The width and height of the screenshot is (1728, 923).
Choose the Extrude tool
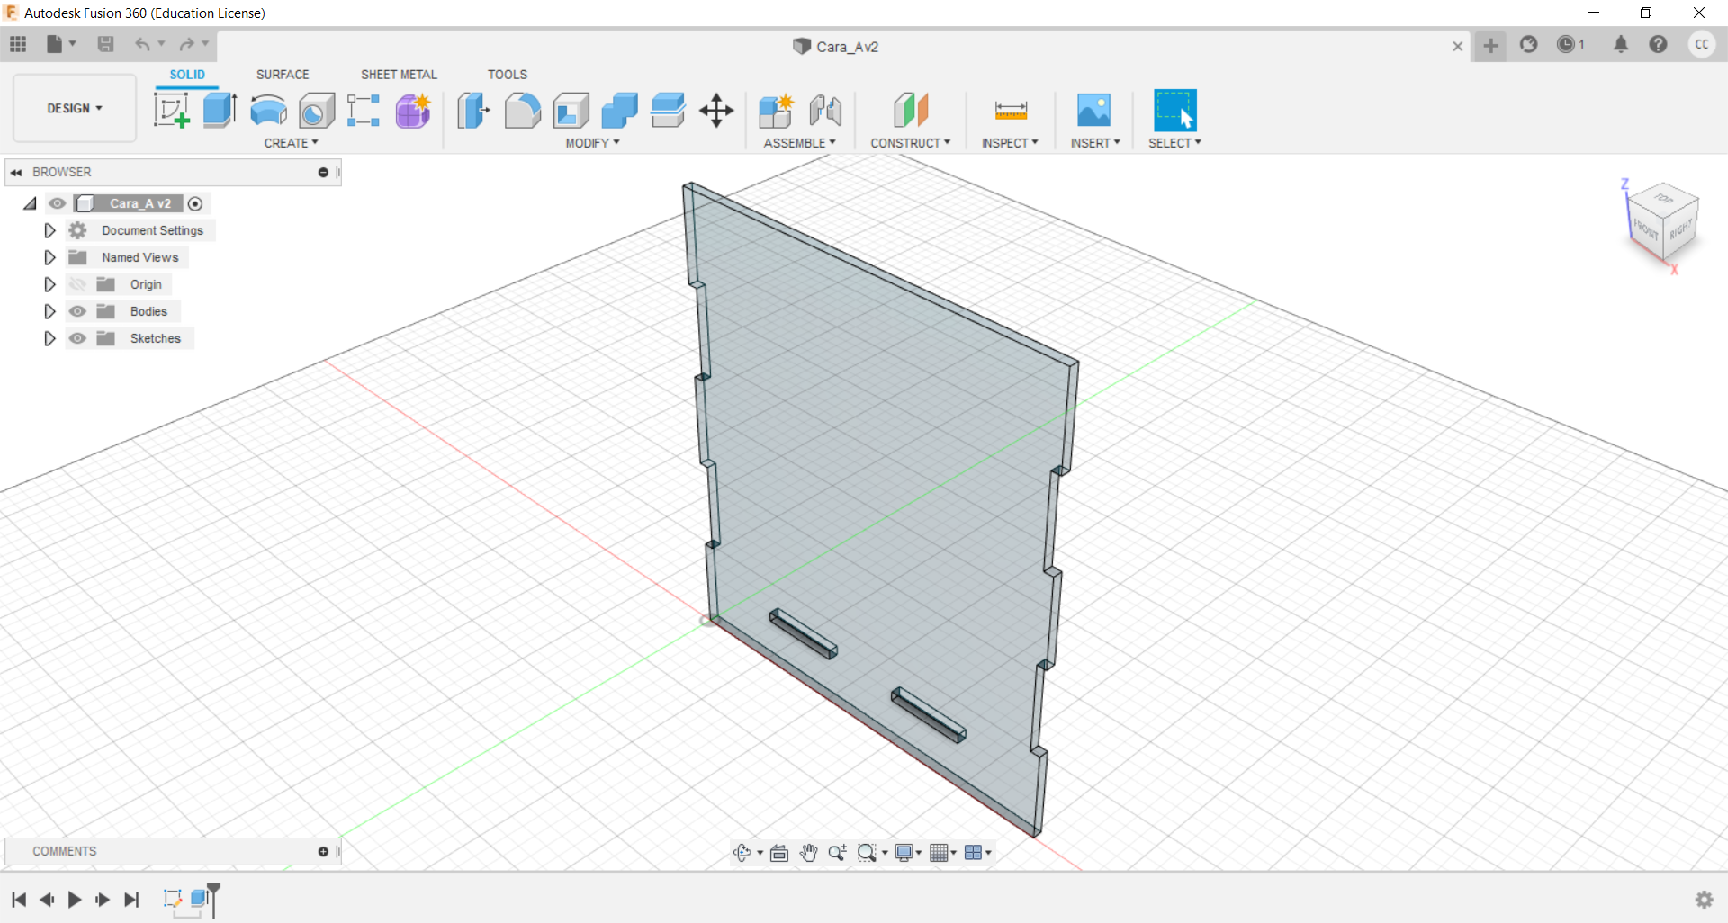pos(220,111)
